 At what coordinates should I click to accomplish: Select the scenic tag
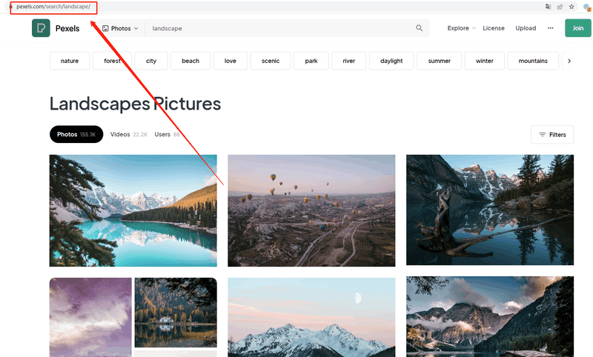pos(271,61)
